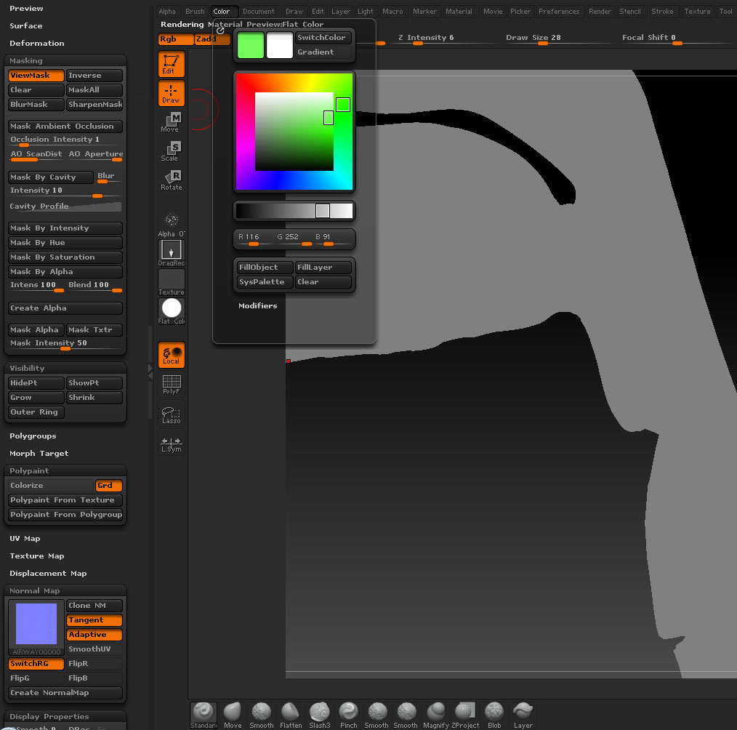Click Create NormalMap button
737x730 pixels.
coord(65,693)
